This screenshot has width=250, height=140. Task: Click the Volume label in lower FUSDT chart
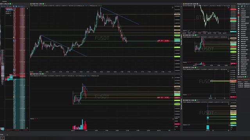click(x=32, y=119)
